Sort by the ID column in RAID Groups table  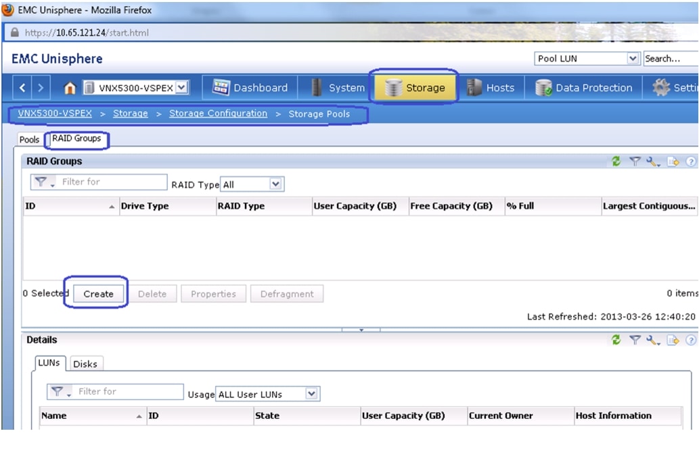point(71,206)
